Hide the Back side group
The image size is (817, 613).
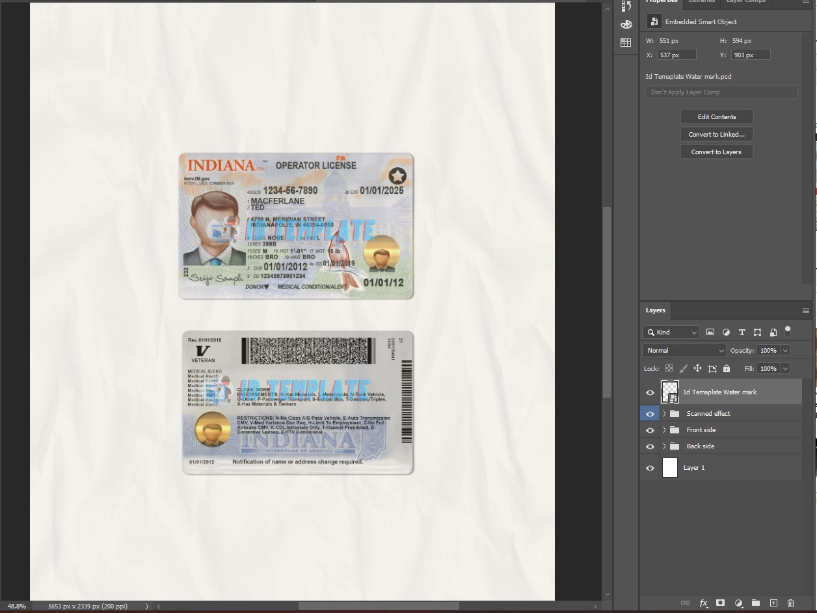coord(650,446)
